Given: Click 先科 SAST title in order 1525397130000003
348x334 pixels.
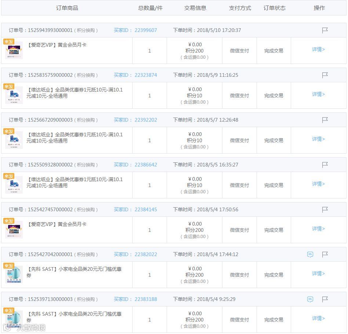Looking at the screenshot, I should click(x=74, y=317).
